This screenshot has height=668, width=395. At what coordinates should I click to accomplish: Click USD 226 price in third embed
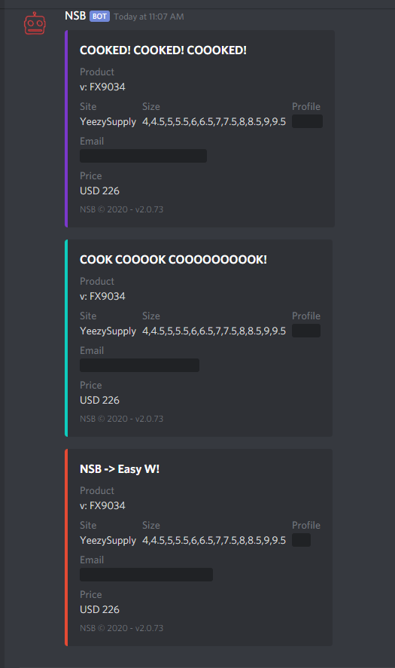coord(99,610)
